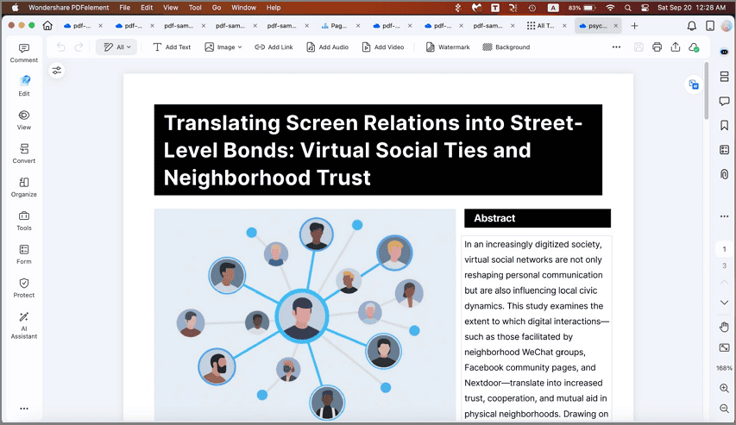Open macOS Spotlight search
The width and height of the screenshot is (736, 425).
tap(628, 8)
